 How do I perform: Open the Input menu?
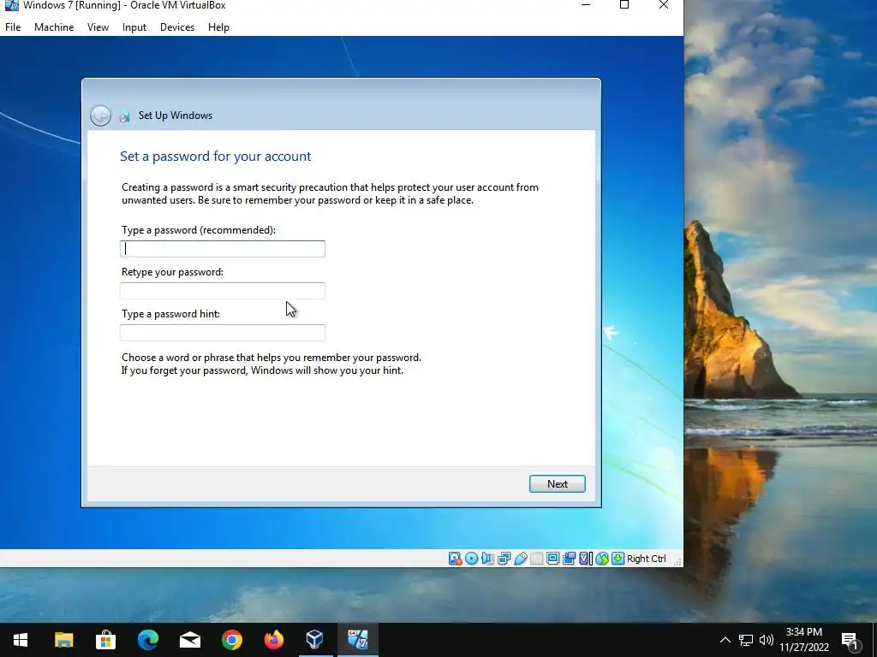134,27
